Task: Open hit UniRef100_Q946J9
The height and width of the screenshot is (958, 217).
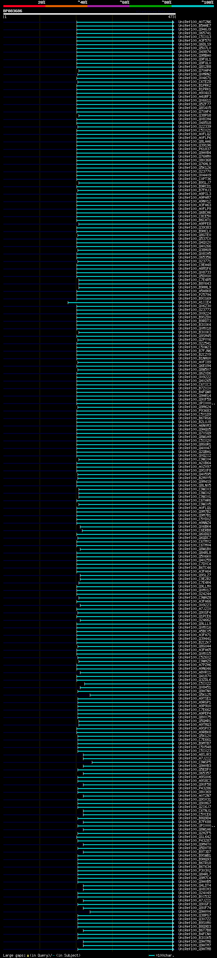Action: coord(194,29)
